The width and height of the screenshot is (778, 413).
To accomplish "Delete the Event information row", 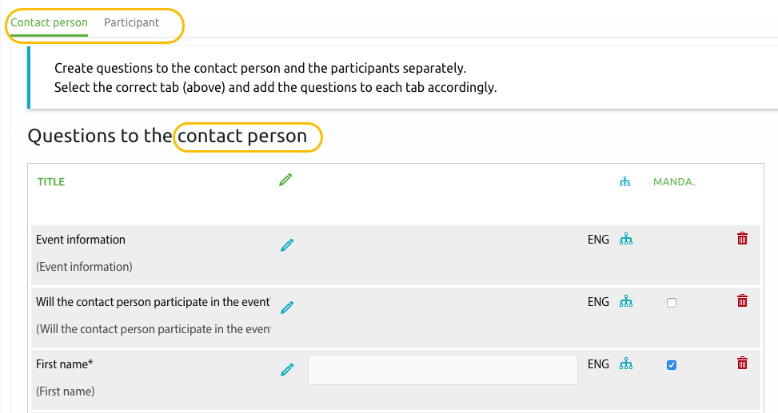I will click(x=742, y=239).
